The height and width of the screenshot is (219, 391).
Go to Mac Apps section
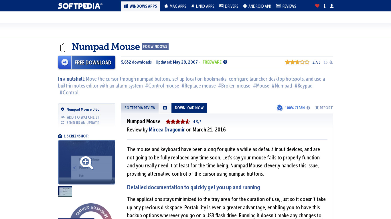click(x=175, y=6)
